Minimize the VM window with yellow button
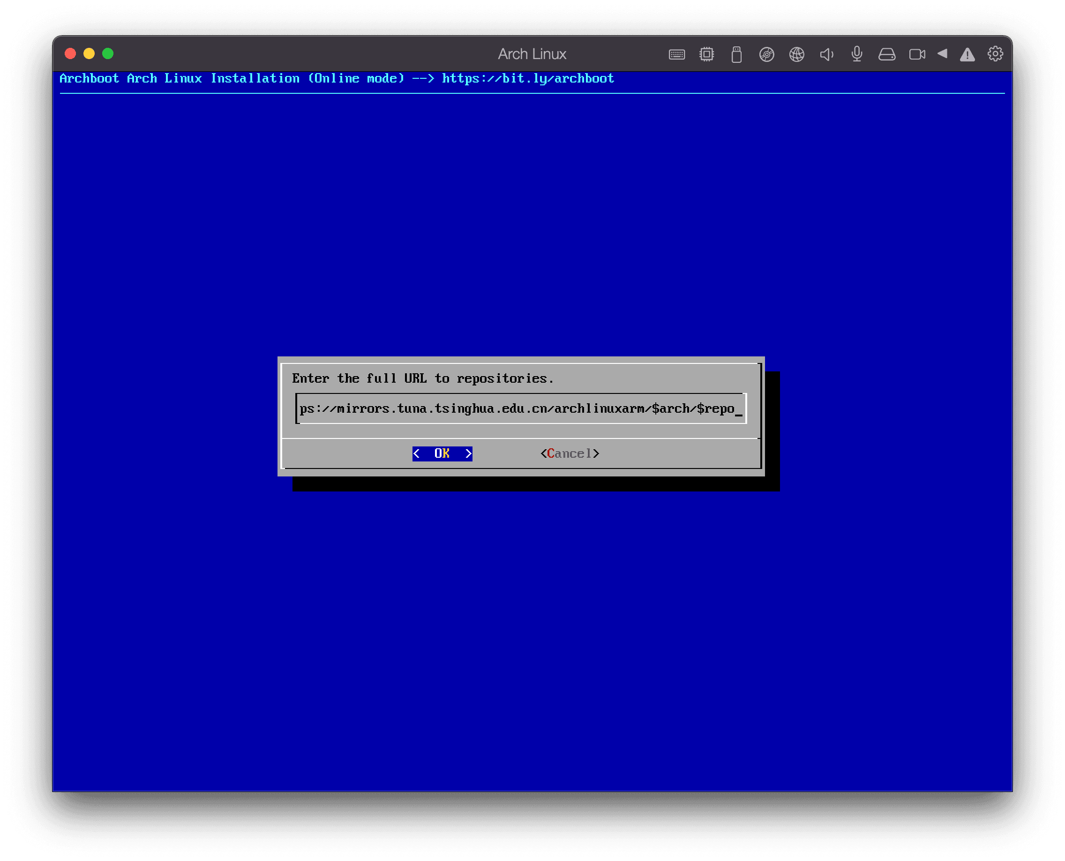 point(89,53)
